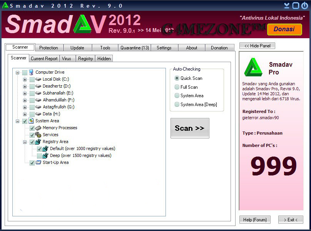This screenshot has width=311, height=231.
Task: Open the Quarantine (13) tab
Action: point(135,48)
